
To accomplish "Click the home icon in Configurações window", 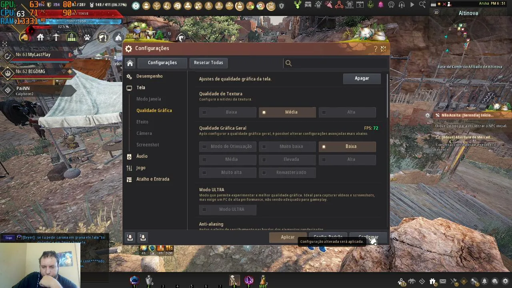I will point(130,63).
